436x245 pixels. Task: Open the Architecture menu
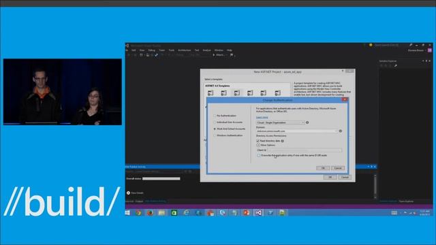[x=185, y=50]
